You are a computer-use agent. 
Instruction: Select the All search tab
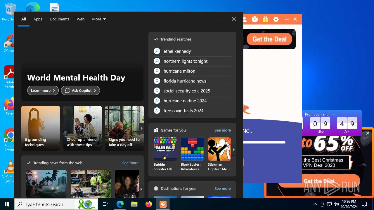click(x=24, y=19)
